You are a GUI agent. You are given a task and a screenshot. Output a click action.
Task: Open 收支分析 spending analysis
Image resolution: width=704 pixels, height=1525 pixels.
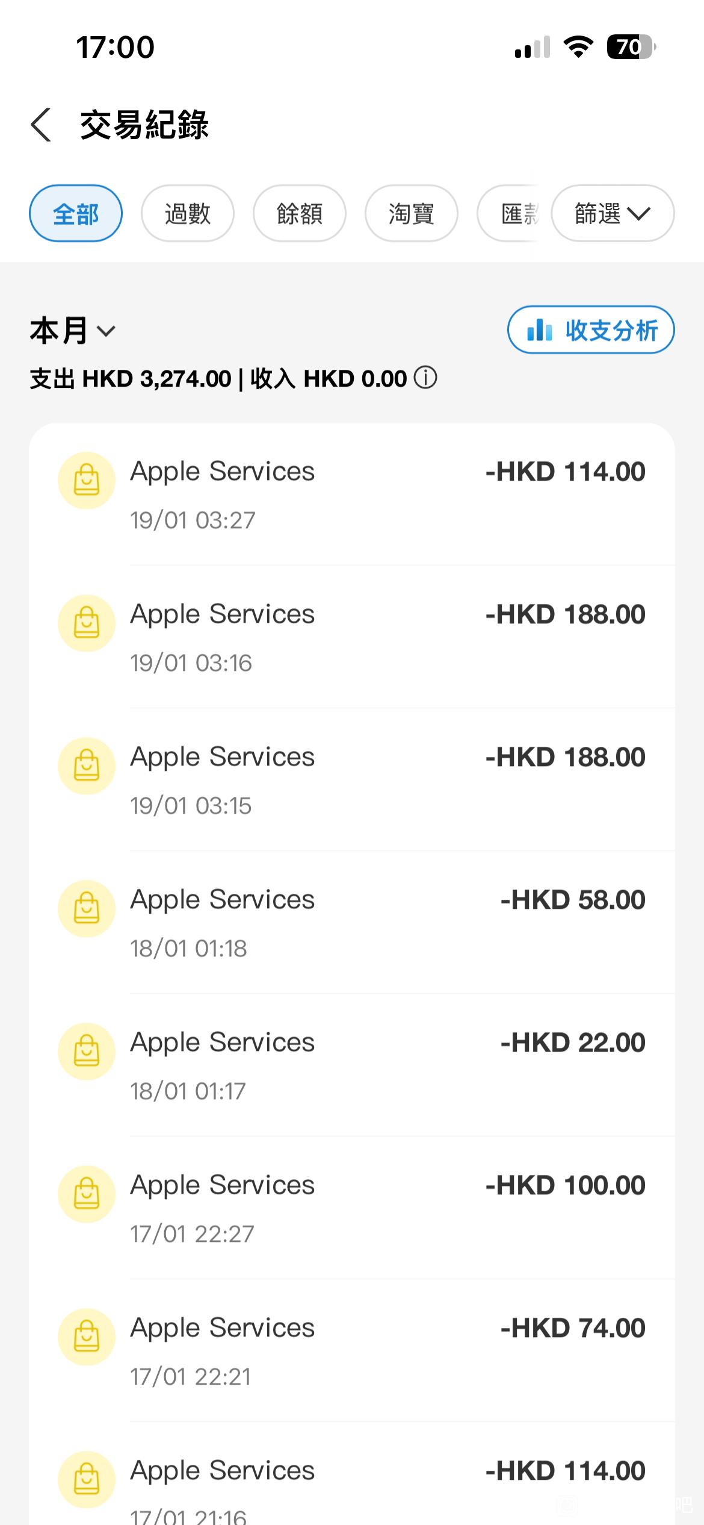click(x=591, y=330)
